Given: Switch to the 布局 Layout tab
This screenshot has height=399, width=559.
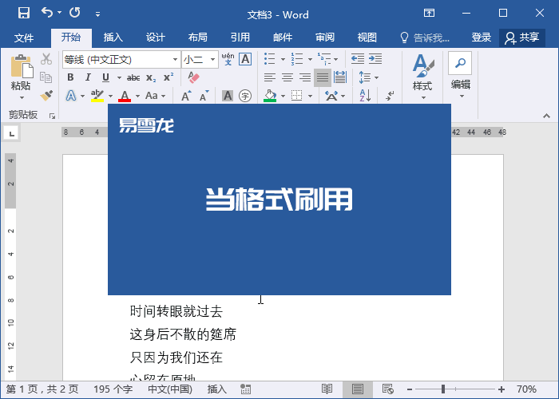Looking at the screenshot, I should tap(198, 38).
